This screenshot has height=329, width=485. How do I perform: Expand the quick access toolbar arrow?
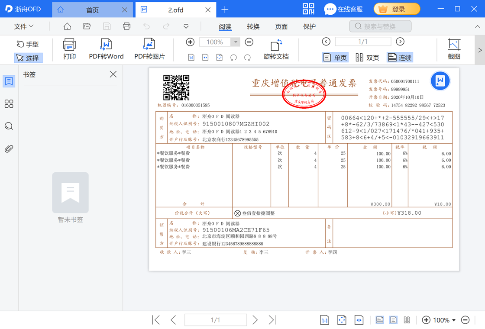click(x=186, y=26)
